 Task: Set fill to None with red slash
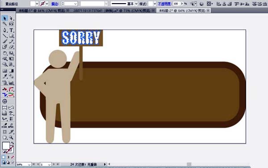click(13, 157)
